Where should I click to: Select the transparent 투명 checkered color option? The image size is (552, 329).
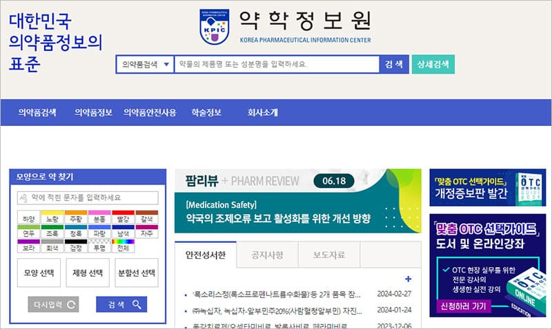(x=99, y=245)
